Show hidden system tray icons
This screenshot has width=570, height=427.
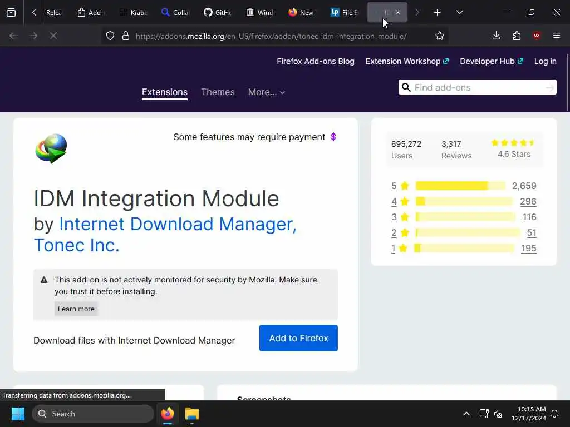tap(466, 414)
